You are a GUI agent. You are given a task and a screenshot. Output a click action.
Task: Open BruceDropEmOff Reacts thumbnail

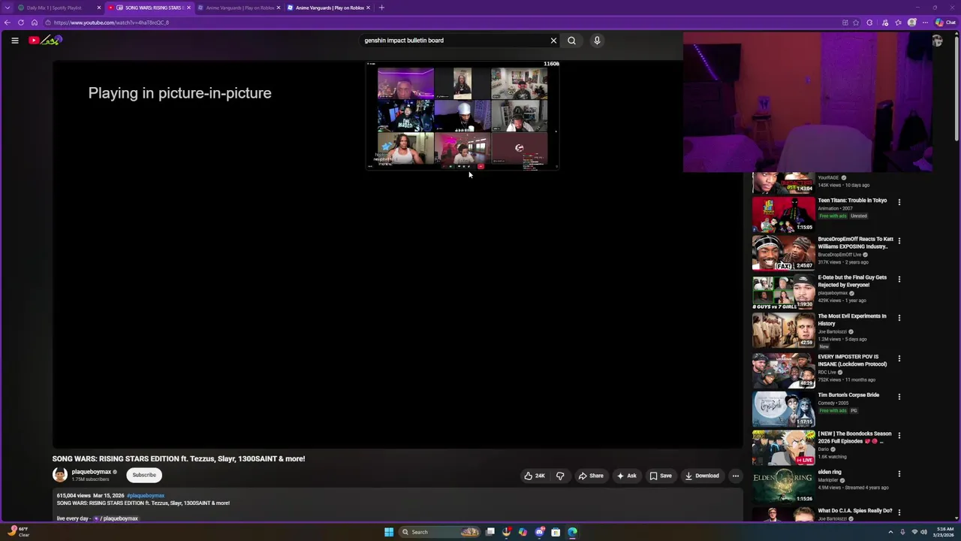(783, 253)
